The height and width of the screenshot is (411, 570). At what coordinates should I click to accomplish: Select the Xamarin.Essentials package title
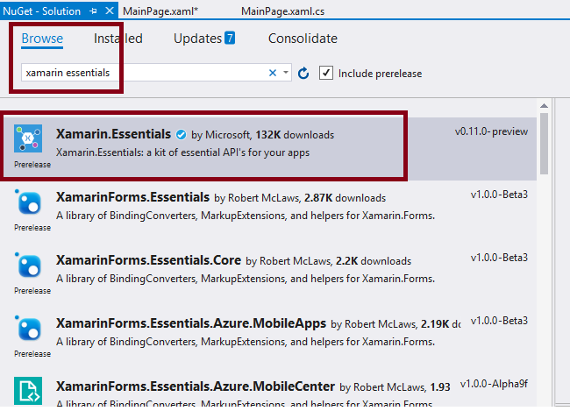click(113, 134)
